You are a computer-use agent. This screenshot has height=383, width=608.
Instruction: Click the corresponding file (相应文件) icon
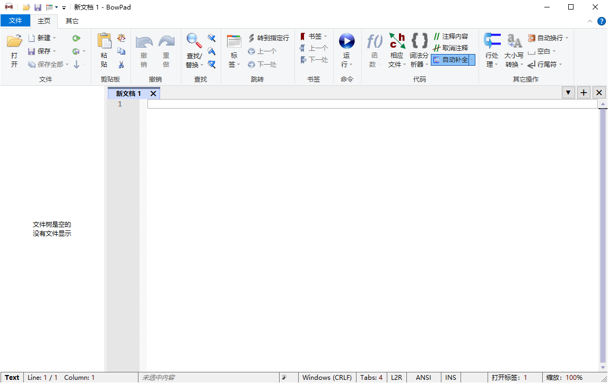(397, 41)
